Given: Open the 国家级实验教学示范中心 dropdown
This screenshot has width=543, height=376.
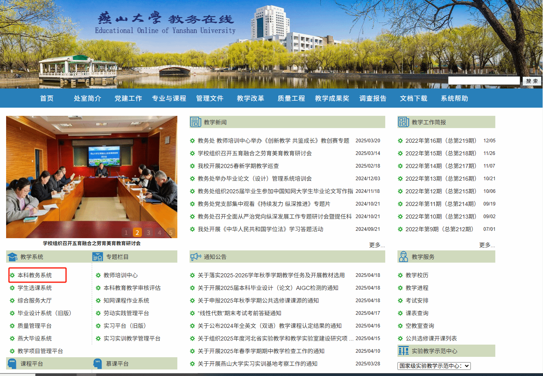Looking at the screenshot, I should coord(434,366).
